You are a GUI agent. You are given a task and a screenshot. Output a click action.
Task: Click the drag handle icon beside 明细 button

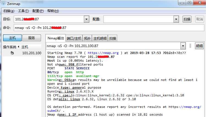pos(190,46)
